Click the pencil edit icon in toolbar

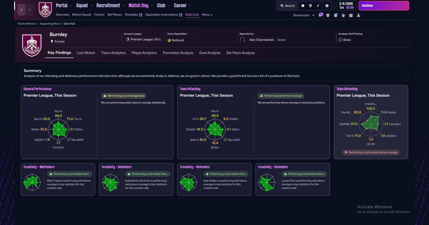click(318, 6)
